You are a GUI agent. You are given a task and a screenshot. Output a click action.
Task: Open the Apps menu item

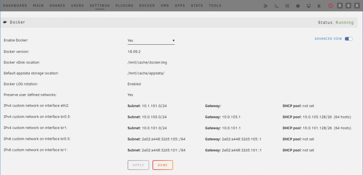tap(180, 5)
